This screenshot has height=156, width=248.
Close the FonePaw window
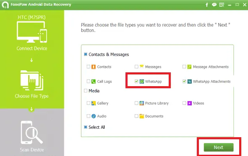coord(245,5)
